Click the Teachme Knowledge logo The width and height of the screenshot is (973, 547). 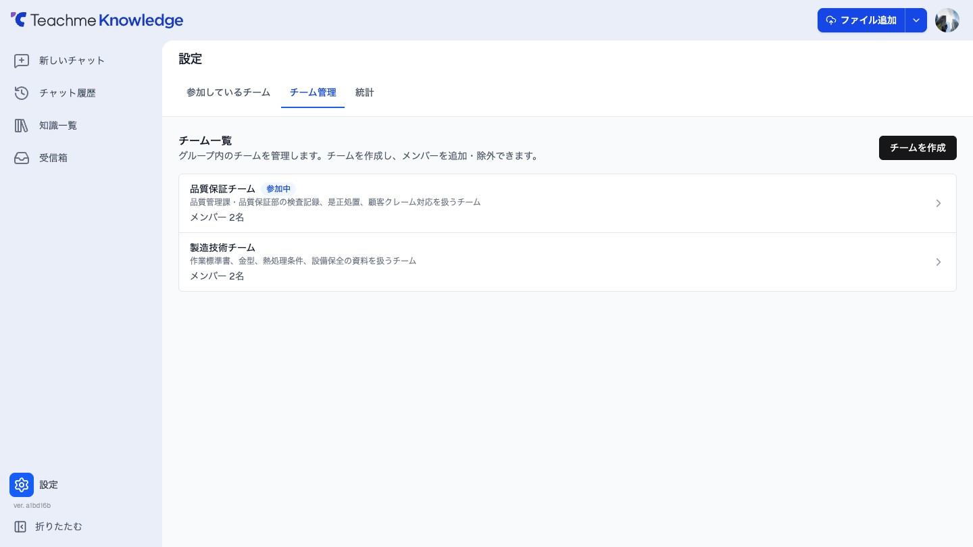pos(97,20)
